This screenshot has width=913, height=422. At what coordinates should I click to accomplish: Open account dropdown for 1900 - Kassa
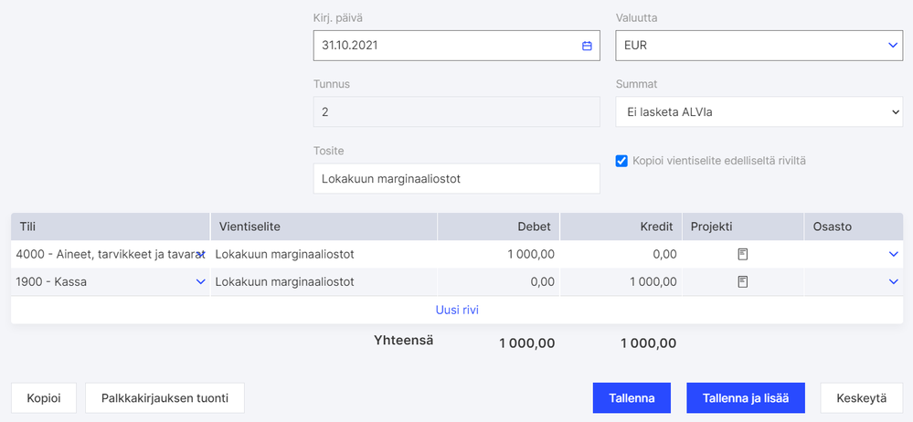pyautogui.click(x=201, y=282)
